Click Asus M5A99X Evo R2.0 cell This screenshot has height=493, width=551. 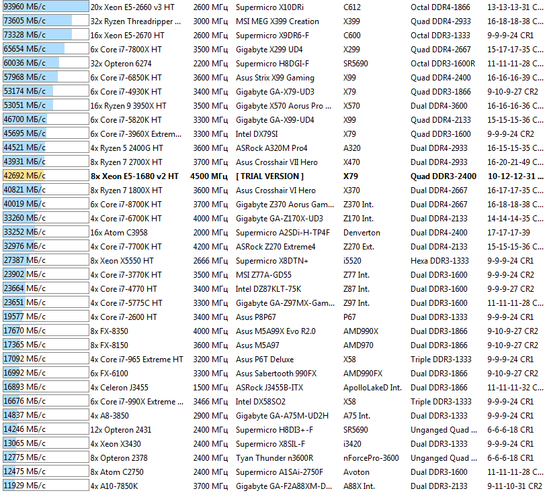pyautogui.click(x=276, y=331)
